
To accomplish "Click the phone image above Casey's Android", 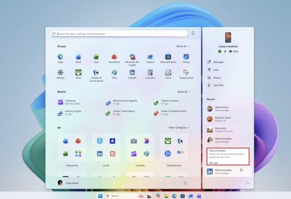I will (228, 37).
